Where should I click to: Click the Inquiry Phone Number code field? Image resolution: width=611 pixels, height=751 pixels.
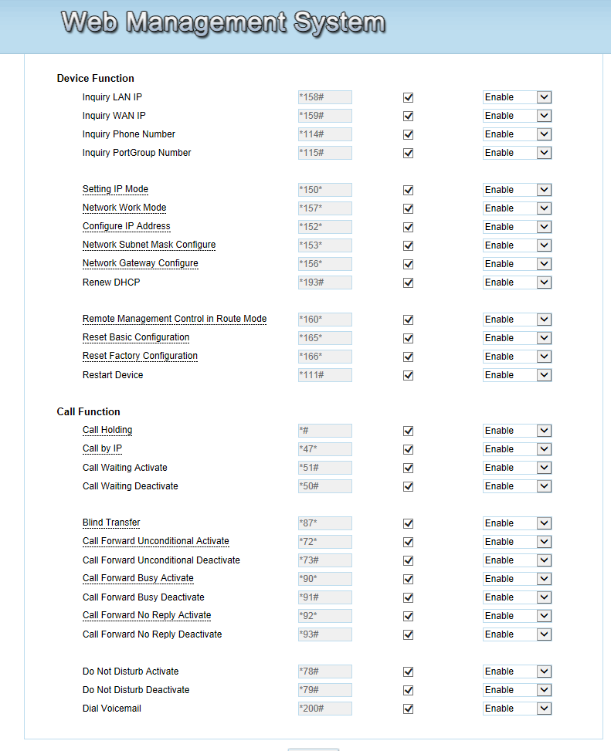[x=324, y=134]
